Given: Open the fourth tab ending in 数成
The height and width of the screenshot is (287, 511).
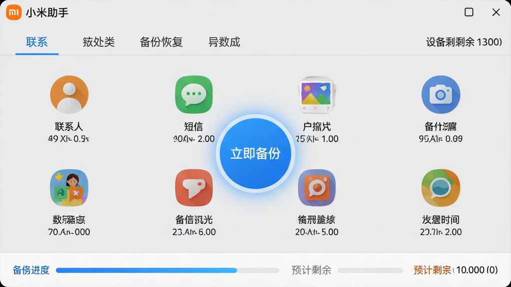Looking at the screenshot, I should tap(224, 42).
